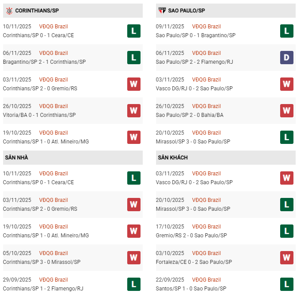Open VĐQG Brazil link for 17/10 Gremio match
Screen dimensions: 297x294
(x=207, y=227)
